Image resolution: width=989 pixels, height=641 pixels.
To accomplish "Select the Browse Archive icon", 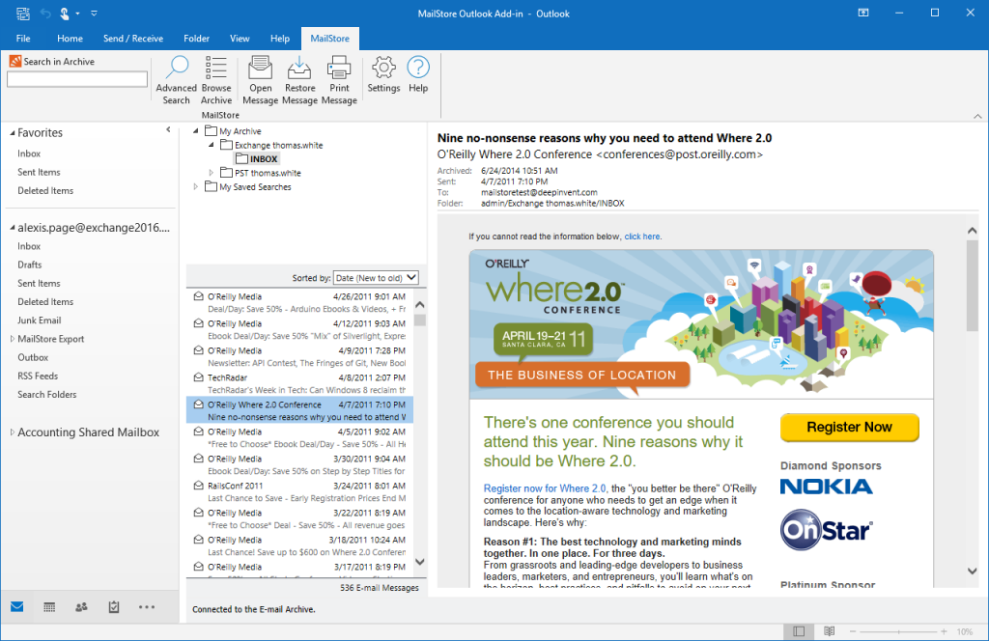I will (x=215, y=77).
